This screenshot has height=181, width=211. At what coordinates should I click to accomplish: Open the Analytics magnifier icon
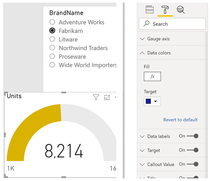(x=181, y=10)
